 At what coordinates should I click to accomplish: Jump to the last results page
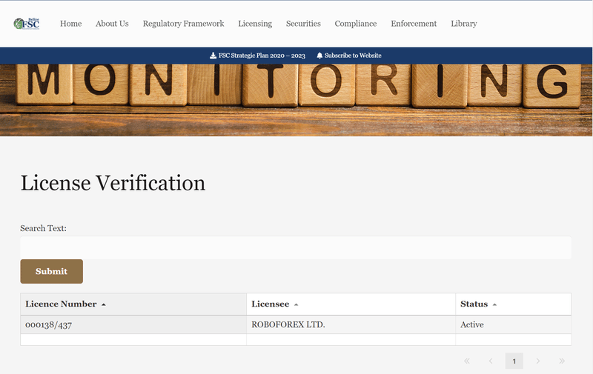pyautogui.click(x=562, y=361)
